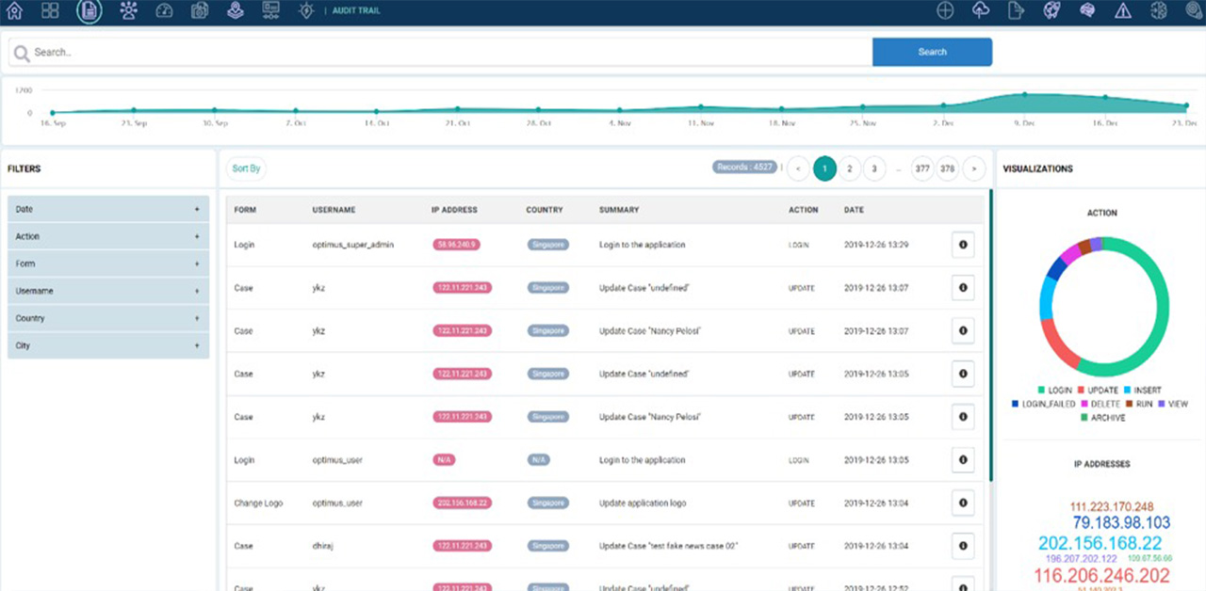
Task: Open the speedometer gauge icon
Action: pos(164,10)
